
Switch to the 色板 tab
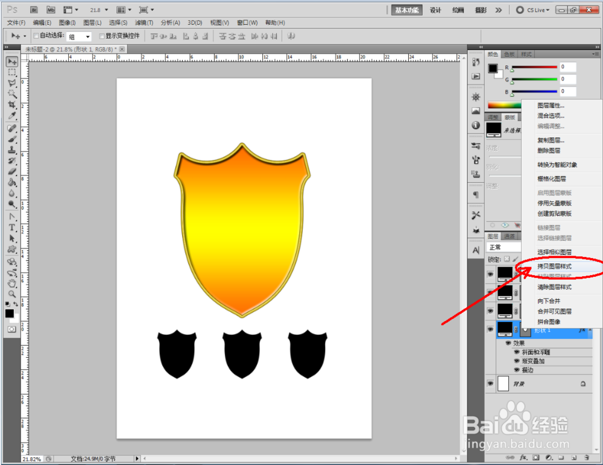click(510, 54)
